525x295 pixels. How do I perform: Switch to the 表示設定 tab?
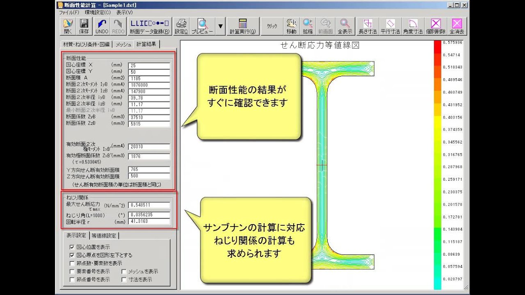click(x=76, y=235)
